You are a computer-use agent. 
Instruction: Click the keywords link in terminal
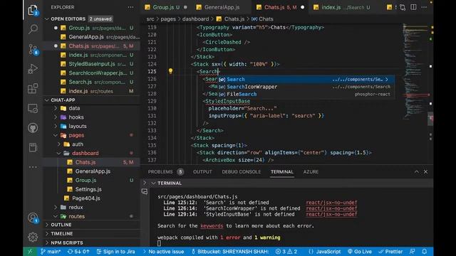[212, 226]
